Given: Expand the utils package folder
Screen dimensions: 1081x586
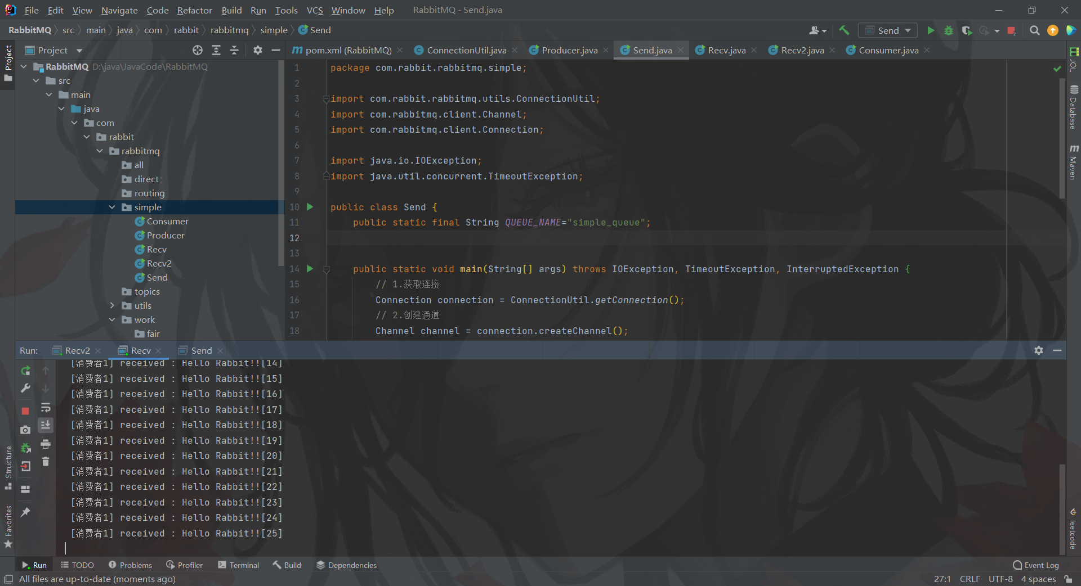Looking at the screenshot, I should pyautogui.click(x=112, y=306).
